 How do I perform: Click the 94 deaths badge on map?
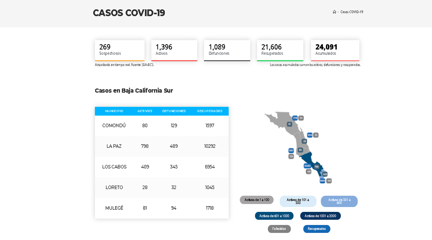click(301, 118)
